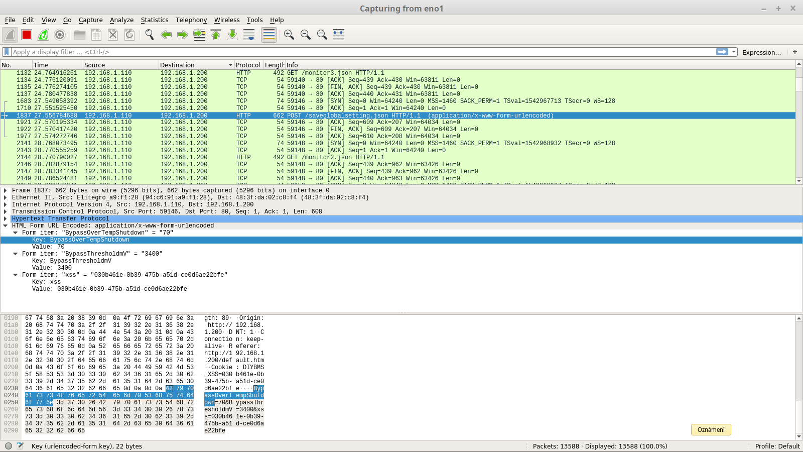Toggle auto-scroll during live capture
This screenshot has height=452, width=803.
coord(249,35)
